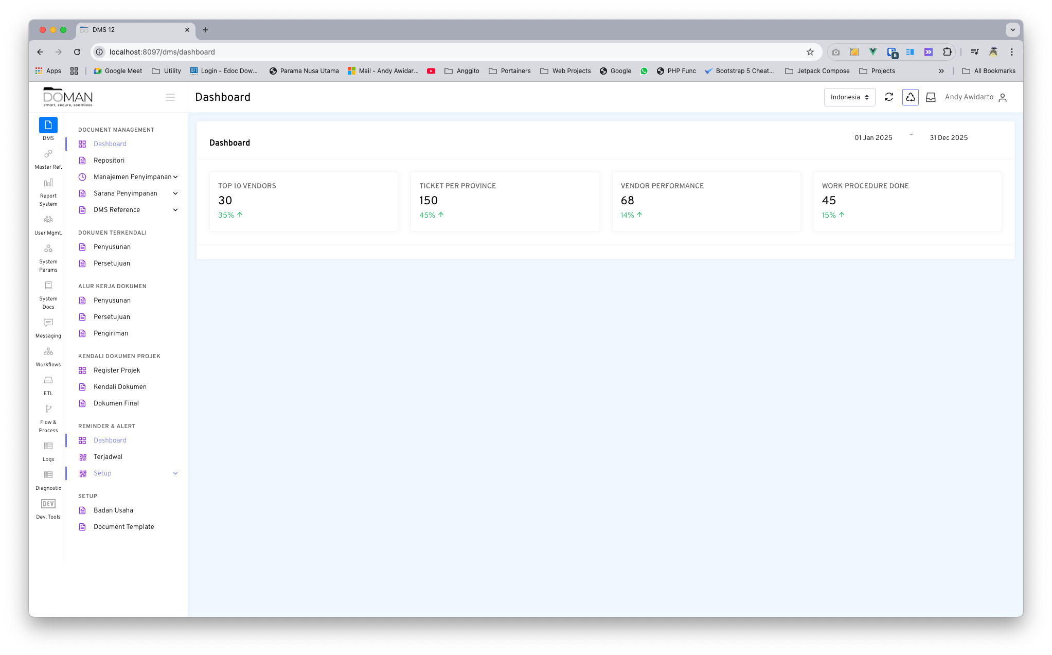Expand the Manajemen Penyimpanan submenu
The width and height of the screenshot is (1052, 655).
click(132, 176)
